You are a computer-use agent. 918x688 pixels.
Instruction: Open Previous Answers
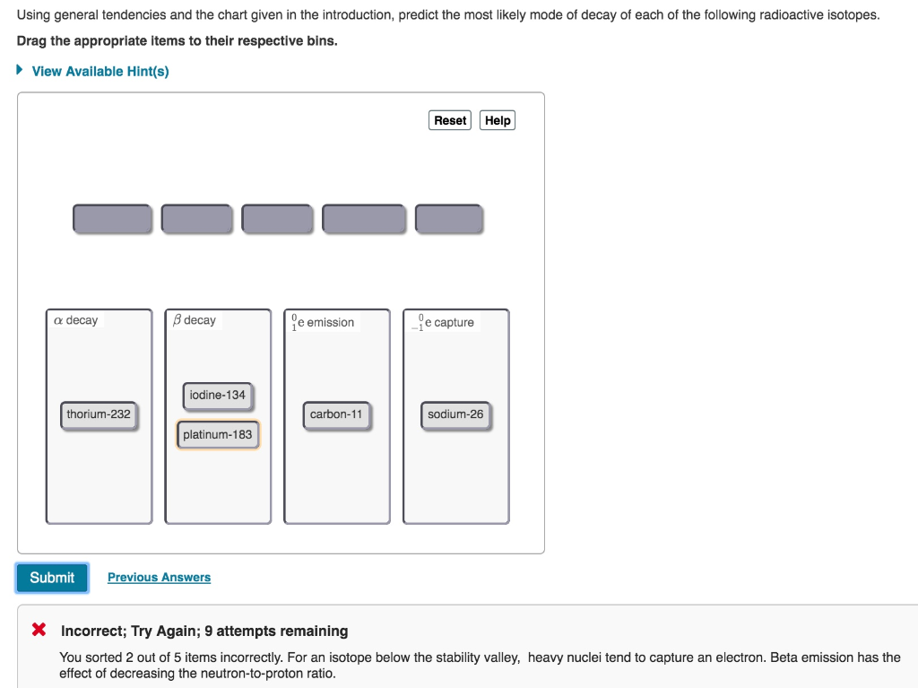tap(159, 577)
